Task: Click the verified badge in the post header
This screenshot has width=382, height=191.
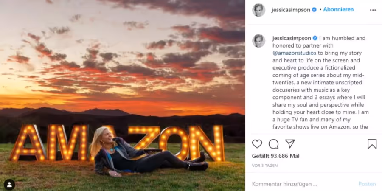Action: pos(314,10)
